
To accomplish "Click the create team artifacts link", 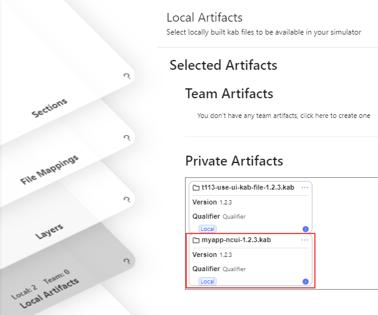I will coord(283,115).
